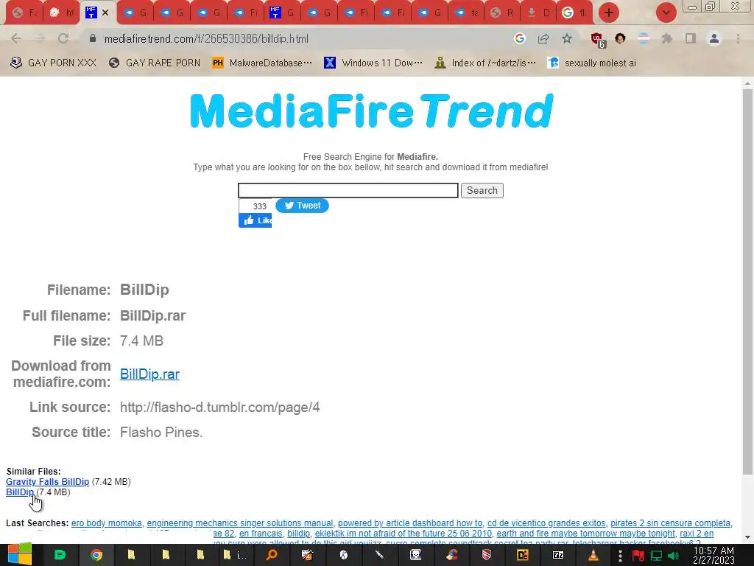Toggle the browser side panel

tap(691, 38)
